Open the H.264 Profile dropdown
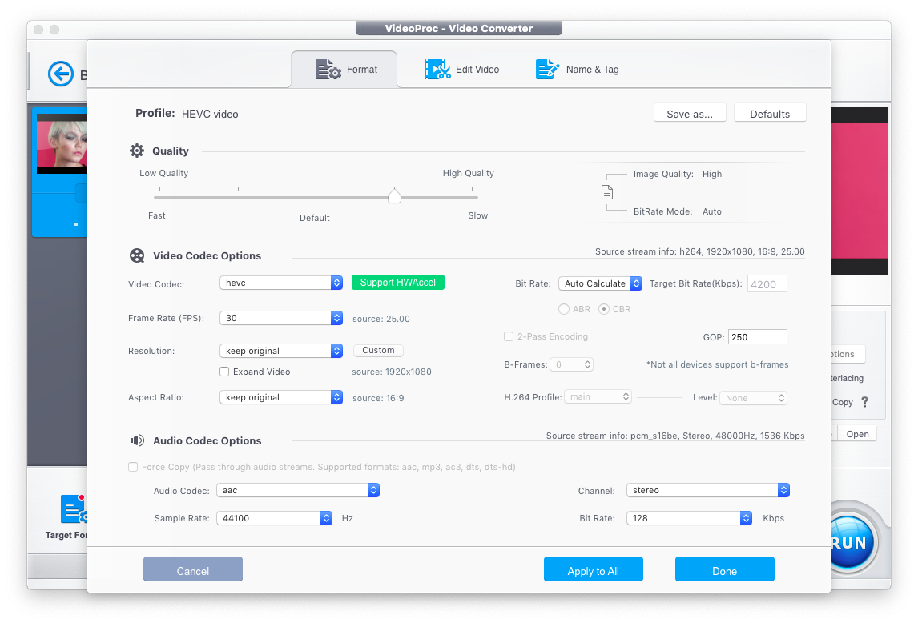918x623 pixels. pos(598,396)
